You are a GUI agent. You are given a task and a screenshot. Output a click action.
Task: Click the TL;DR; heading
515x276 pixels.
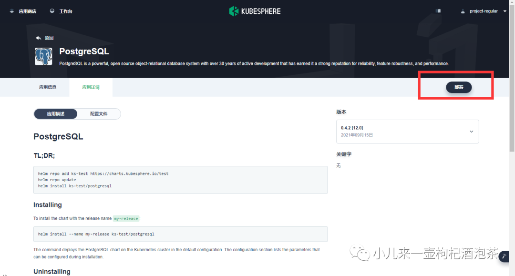click(x=44, y=155)
